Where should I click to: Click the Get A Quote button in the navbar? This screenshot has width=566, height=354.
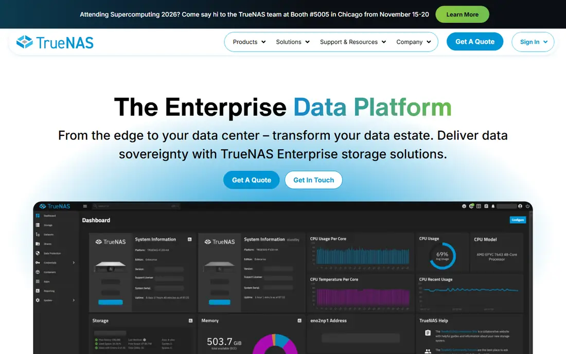pyautogui.click(x=475, y=42)
